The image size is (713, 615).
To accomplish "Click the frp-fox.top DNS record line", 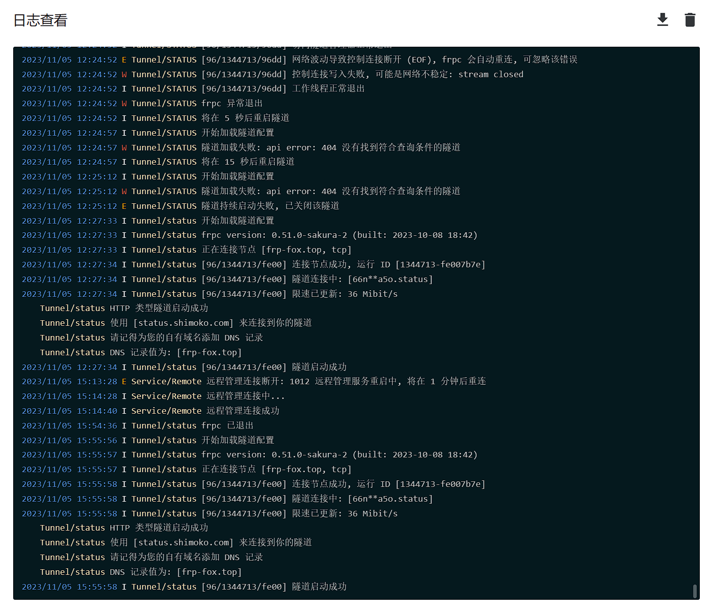I will [140, 352].
